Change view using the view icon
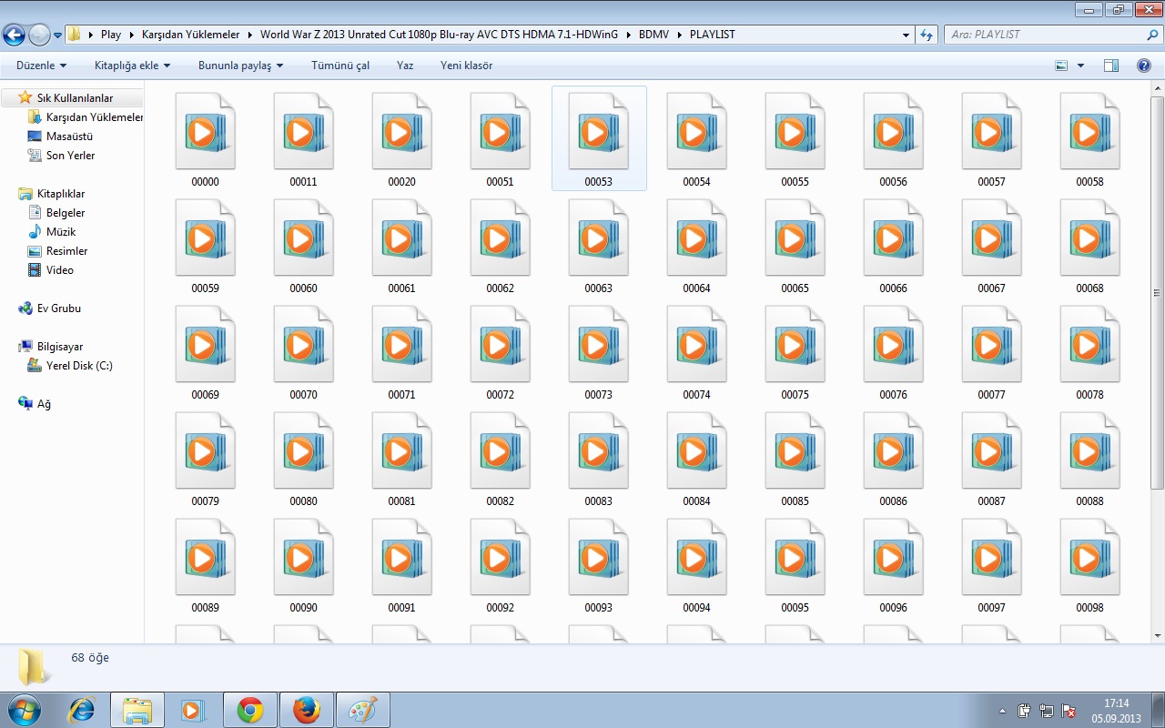 [1061, 66]
